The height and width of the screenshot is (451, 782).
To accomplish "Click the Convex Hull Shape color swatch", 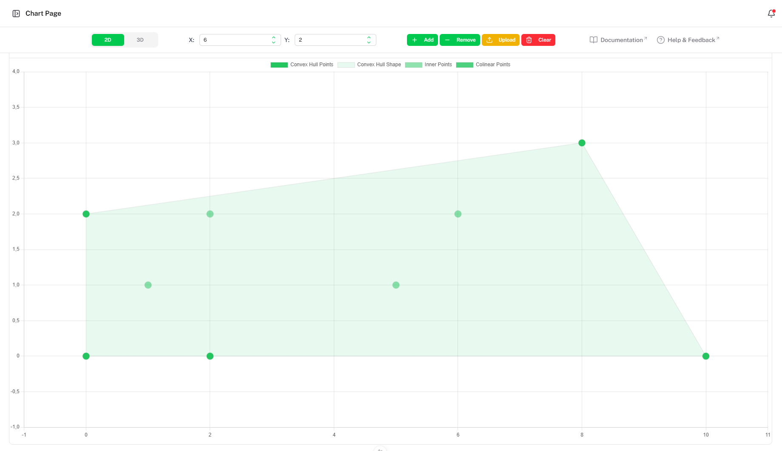I will pos(346,65).
